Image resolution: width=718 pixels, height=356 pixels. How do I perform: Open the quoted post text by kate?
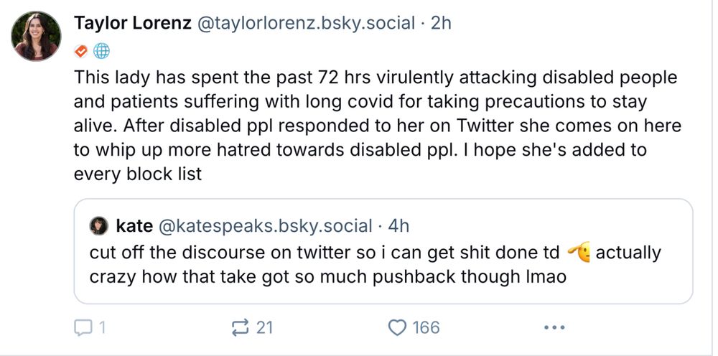[x=375, y=264]
